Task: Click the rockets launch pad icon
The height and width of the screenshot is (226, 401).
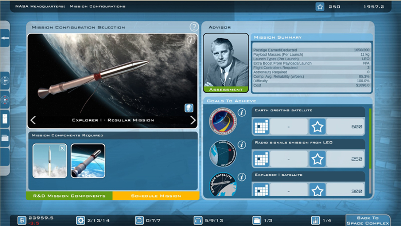Action: [x=315, y=220]
